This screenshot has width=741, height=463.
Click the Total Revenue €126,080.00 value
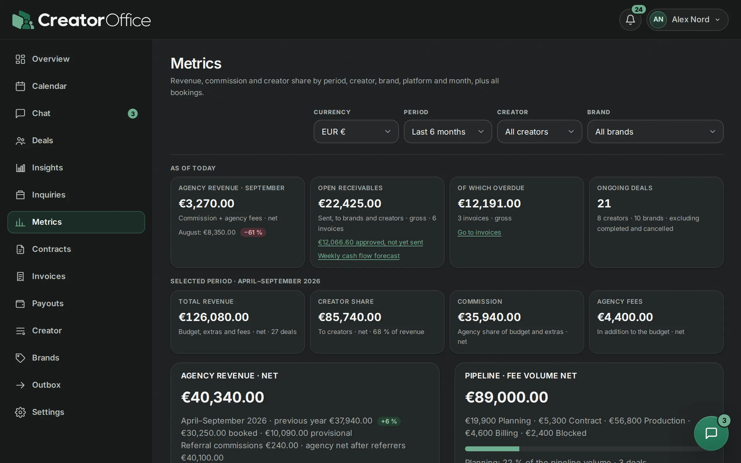pos(214,317)
